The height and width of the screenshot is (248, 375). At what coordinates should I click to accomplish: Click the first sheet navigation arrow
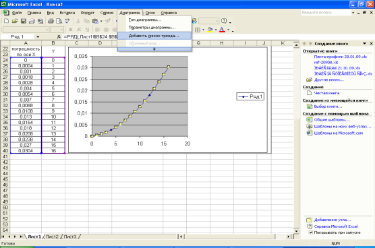click(x=3, y=237)
